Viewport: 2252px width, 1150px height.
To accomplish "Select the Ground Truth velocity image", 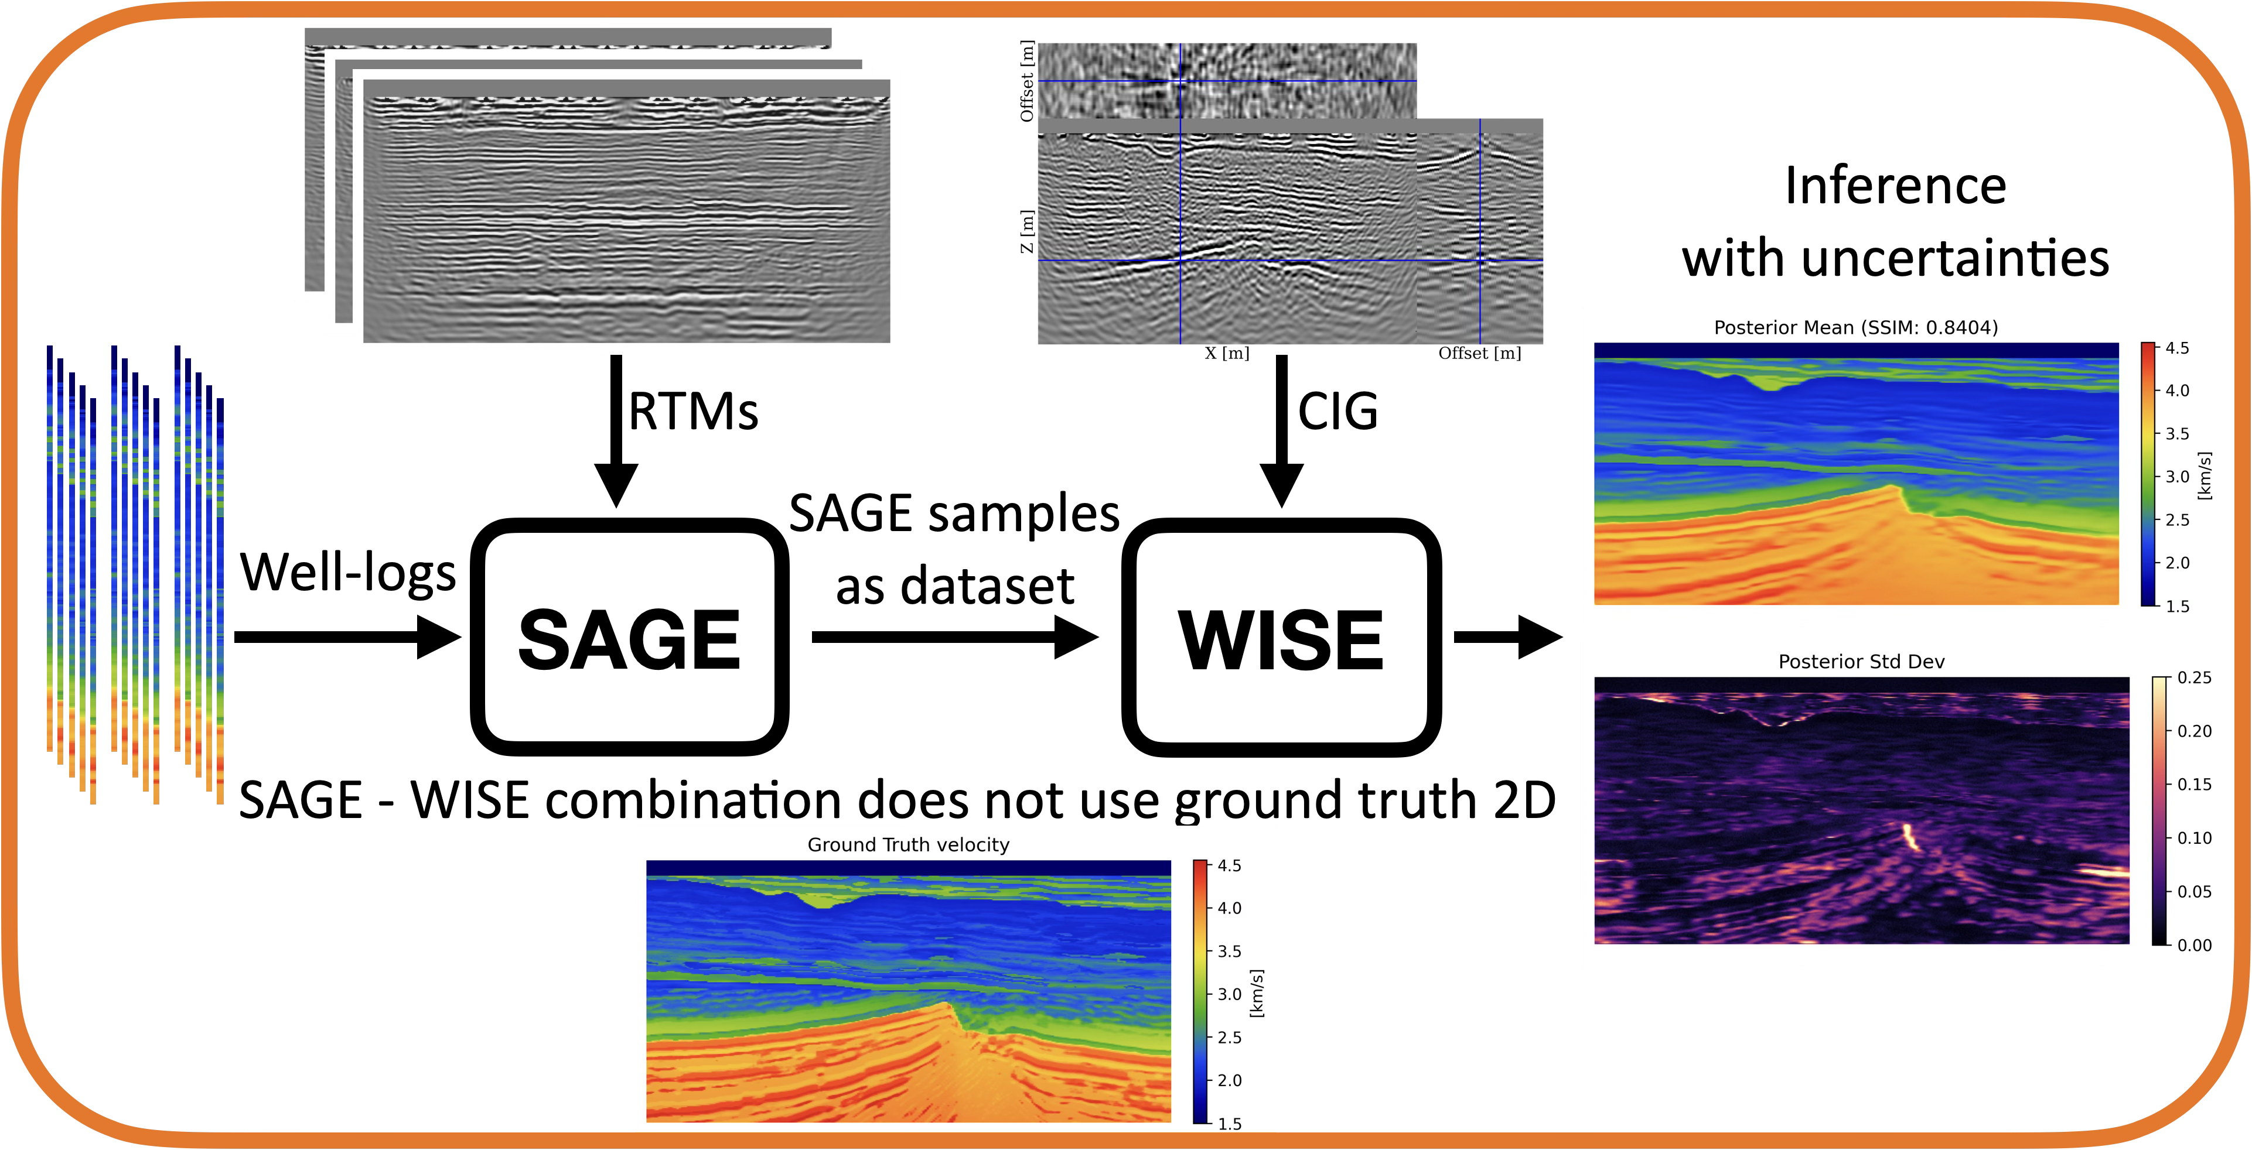I will 908,991.
